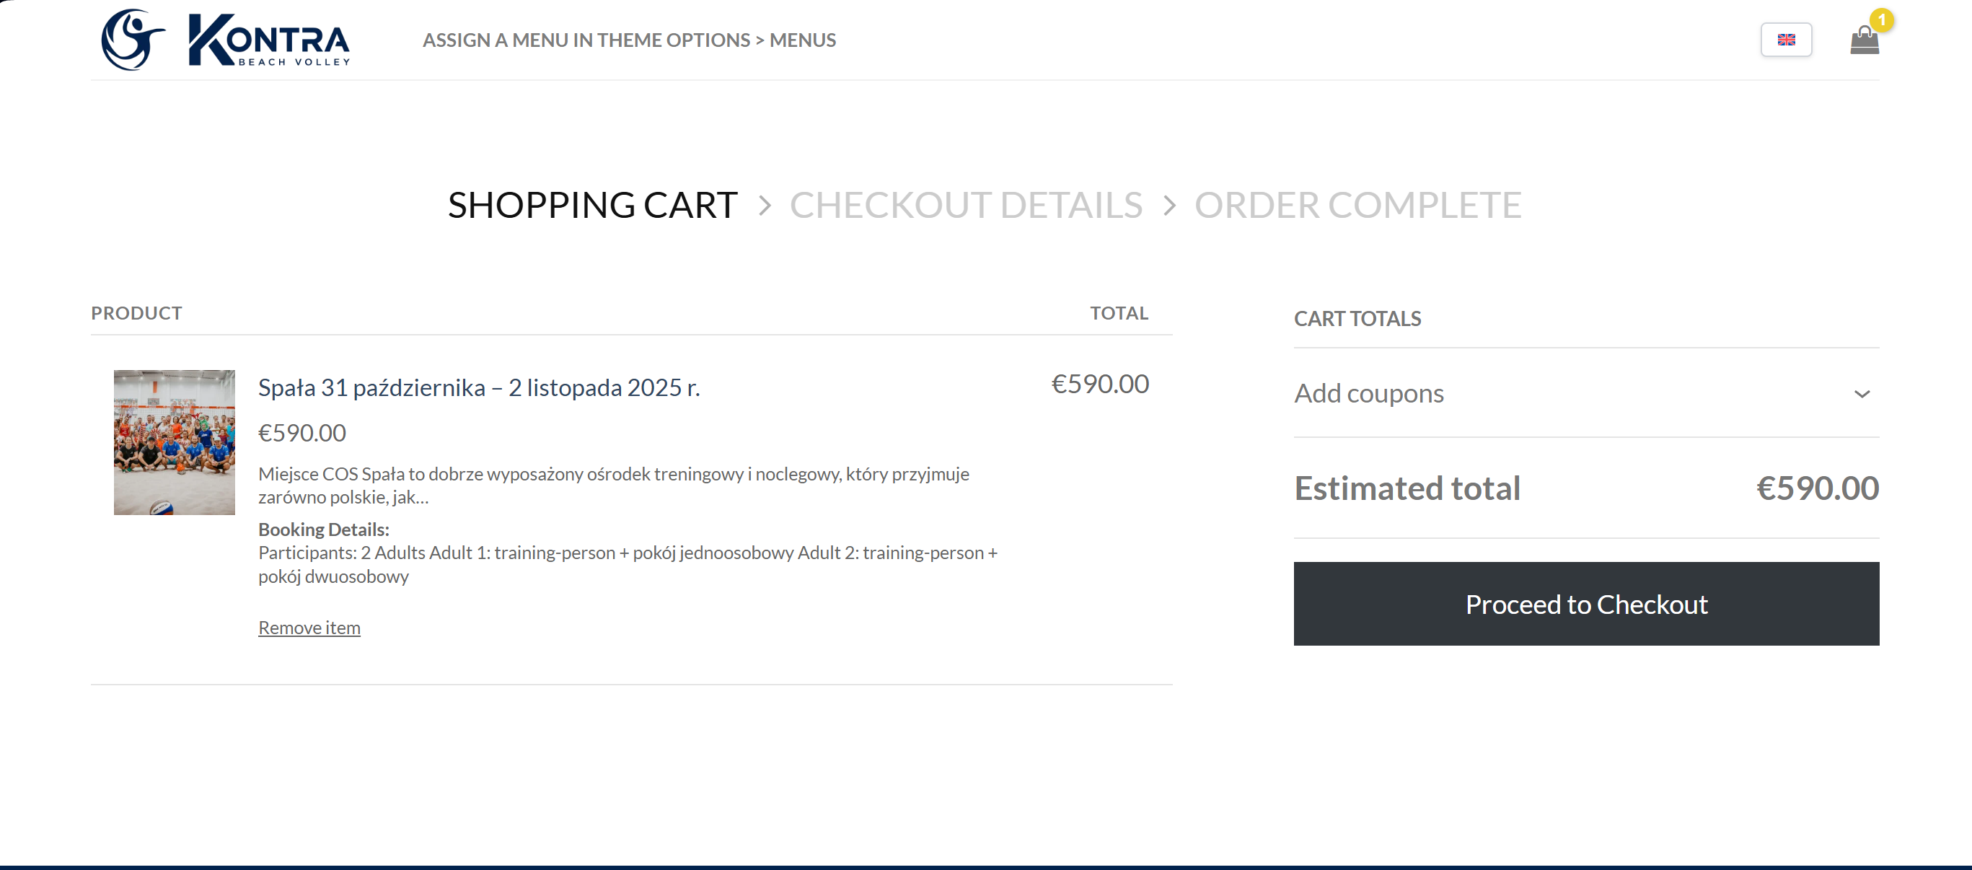
Task: Click the chevron before ORDER COMPLETE
Action: click(x=1168, y=206)
